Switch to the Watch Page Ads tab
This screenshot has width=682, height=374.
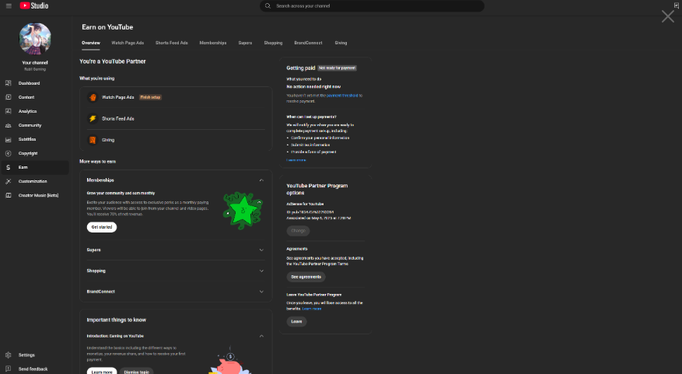click(128, 43)
